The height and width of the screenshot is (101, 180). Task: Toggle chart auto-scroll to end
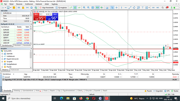coord(98,8)
